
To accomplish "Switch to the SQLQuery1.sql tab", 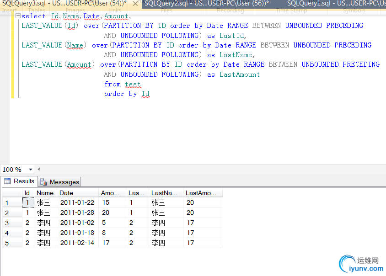I will [x=336, y=4].
